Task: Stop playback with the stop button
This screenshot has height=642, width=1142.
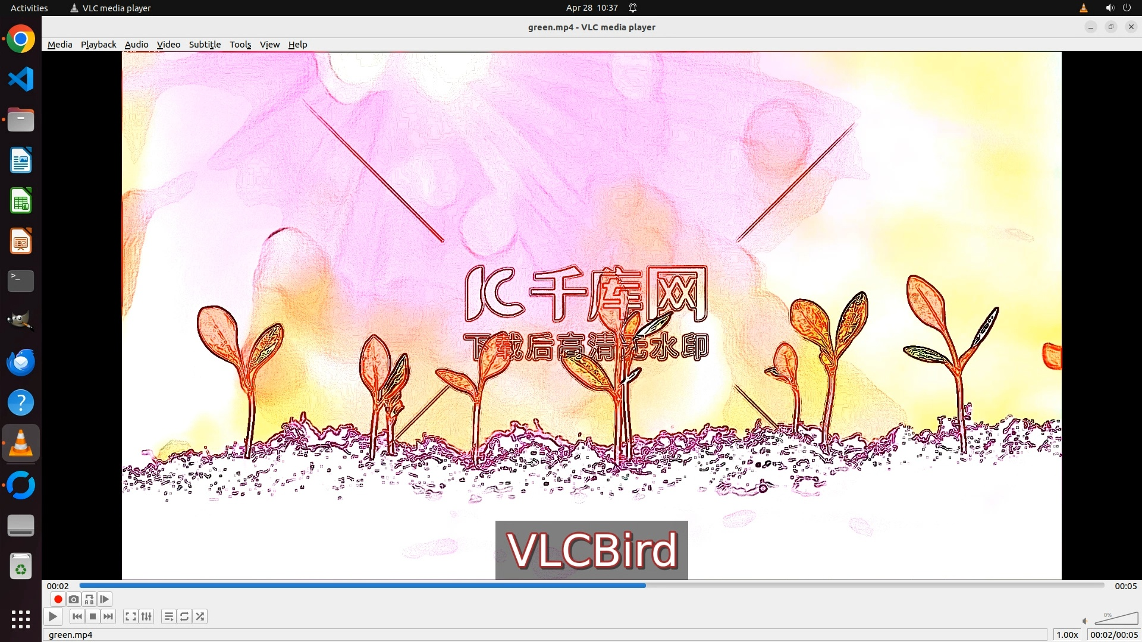Action: 93,616
